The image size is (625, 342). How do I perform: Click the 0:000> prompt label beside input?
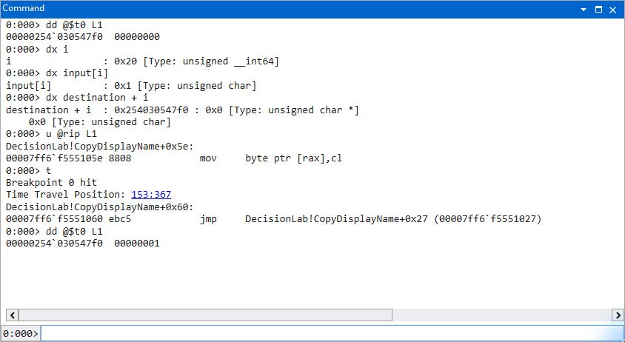coord(20,334)
